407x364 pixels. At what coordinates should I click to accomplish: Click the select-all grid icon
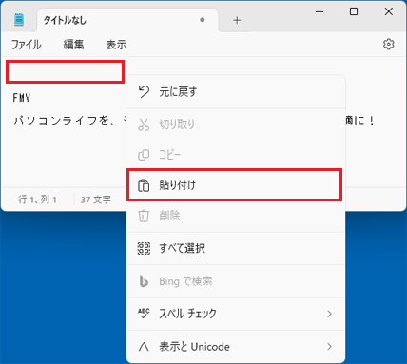pos(144,248)
